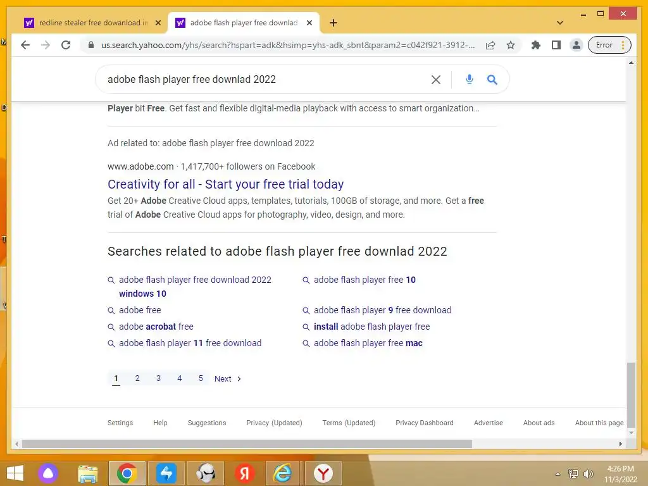Go to results page 2
This screenshot has width=648, height=486.
137,378
